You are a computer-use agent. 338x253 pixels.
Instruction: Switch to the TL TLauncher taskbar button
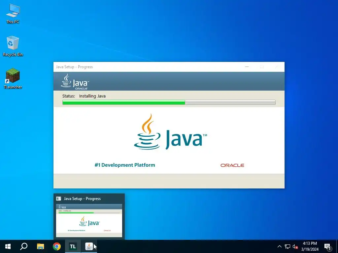pyautogui.click(x=73, y=246)
